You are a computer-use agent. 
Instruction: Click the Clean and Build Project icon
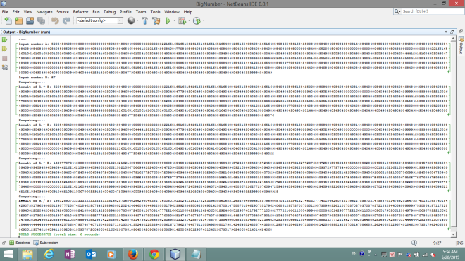coord(156,20)
